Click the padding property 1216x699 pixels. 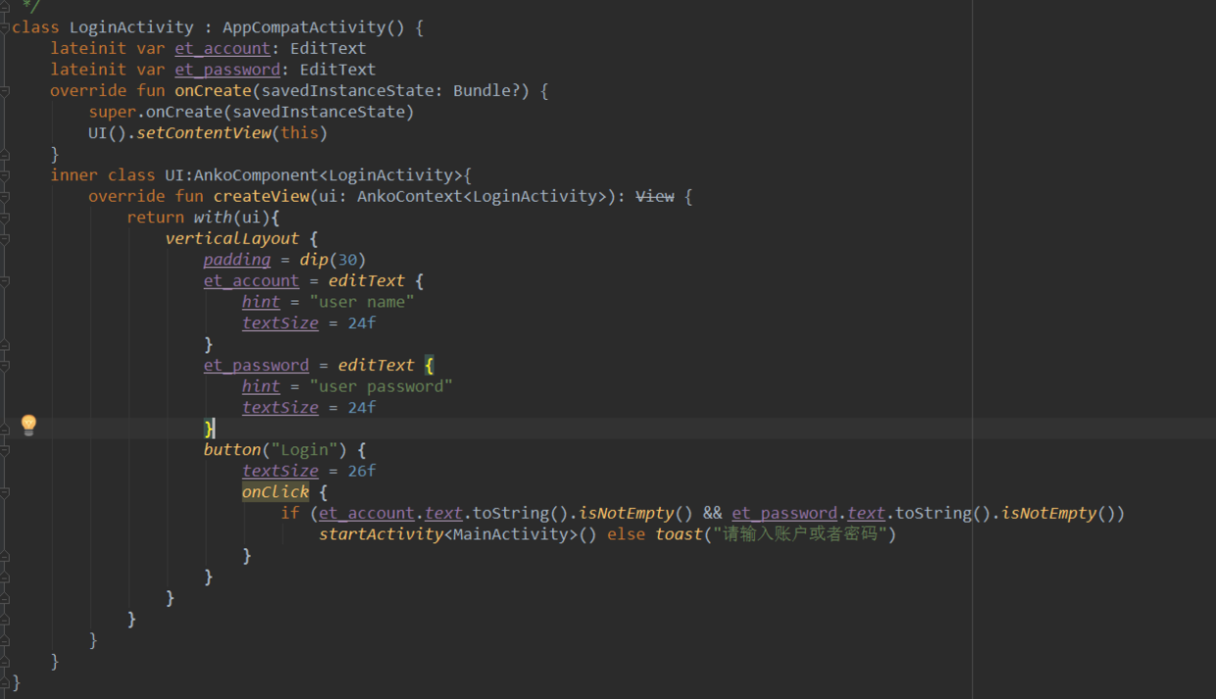(237, 260)
